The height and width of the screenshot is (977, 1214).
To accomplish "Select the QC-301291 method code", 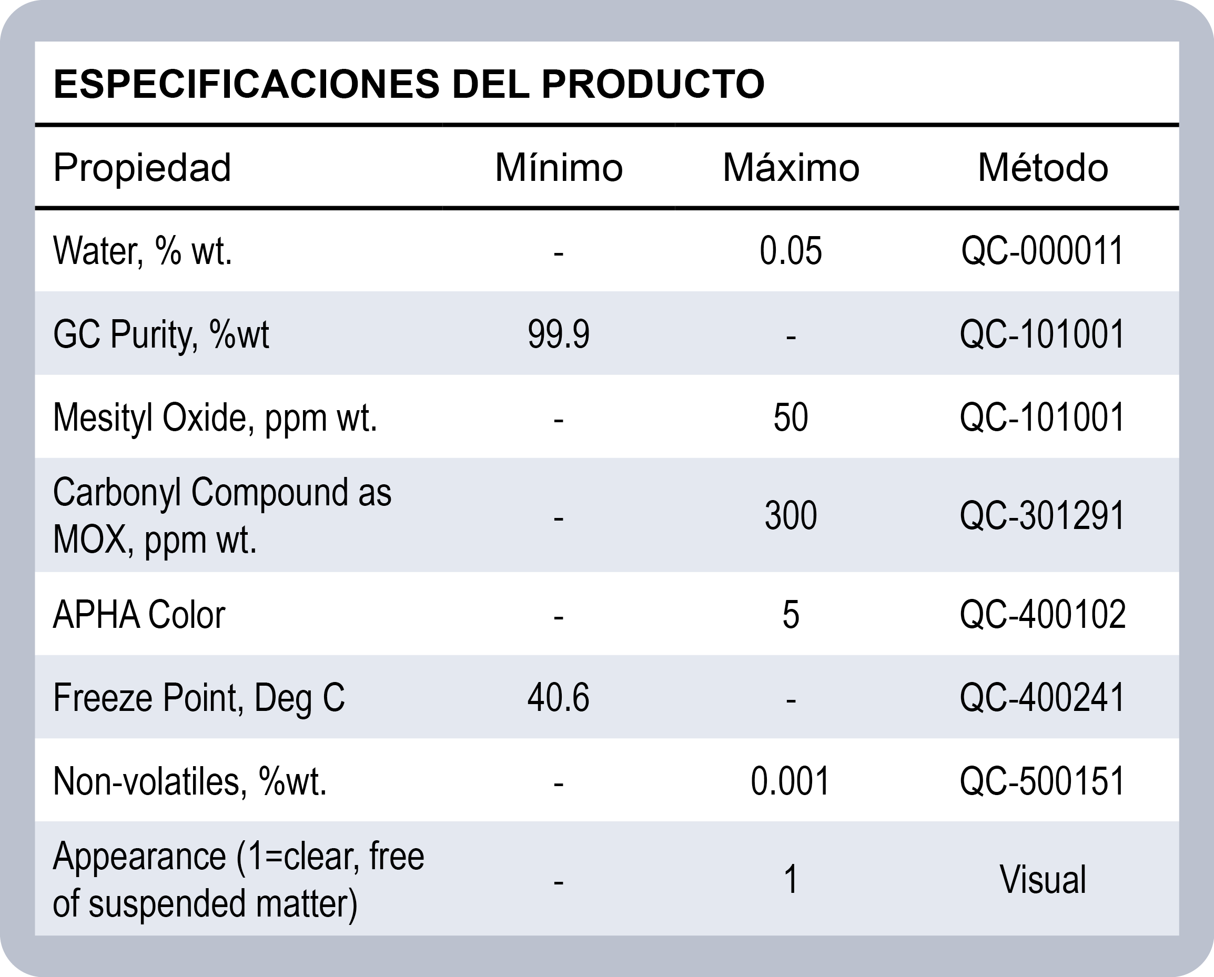I will tap(1043, 515).
